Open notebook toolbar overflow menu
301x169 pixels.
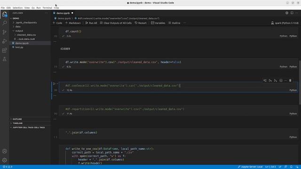click(x=184, y=23)
